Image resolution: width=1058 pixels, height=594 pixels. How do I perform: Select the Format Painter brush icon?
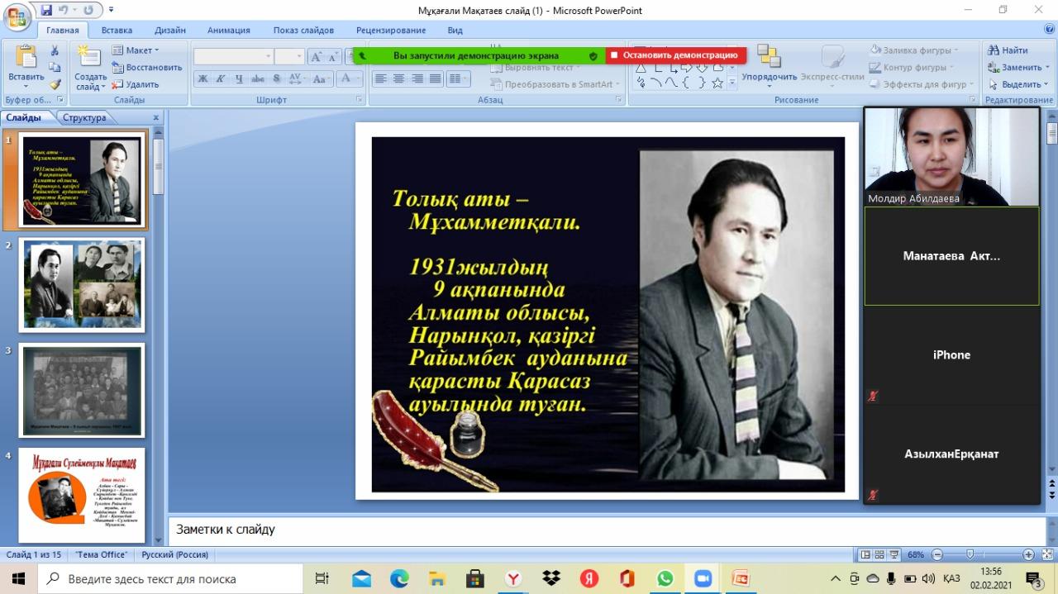click(x=55, y=84)
